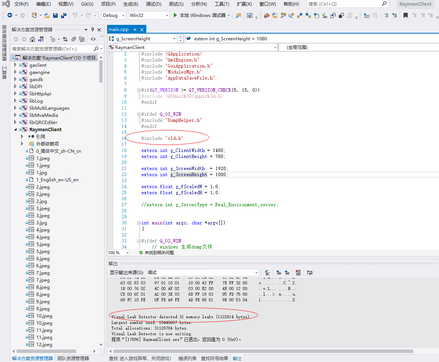
Task: Click the Solution Explorer vertical scrollbar
Action: tap(101, 71)
